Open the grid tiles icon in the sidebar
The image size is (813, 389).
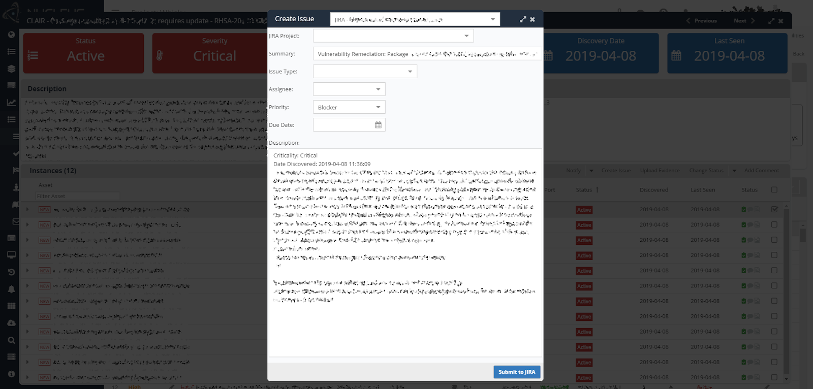point(11,306)
